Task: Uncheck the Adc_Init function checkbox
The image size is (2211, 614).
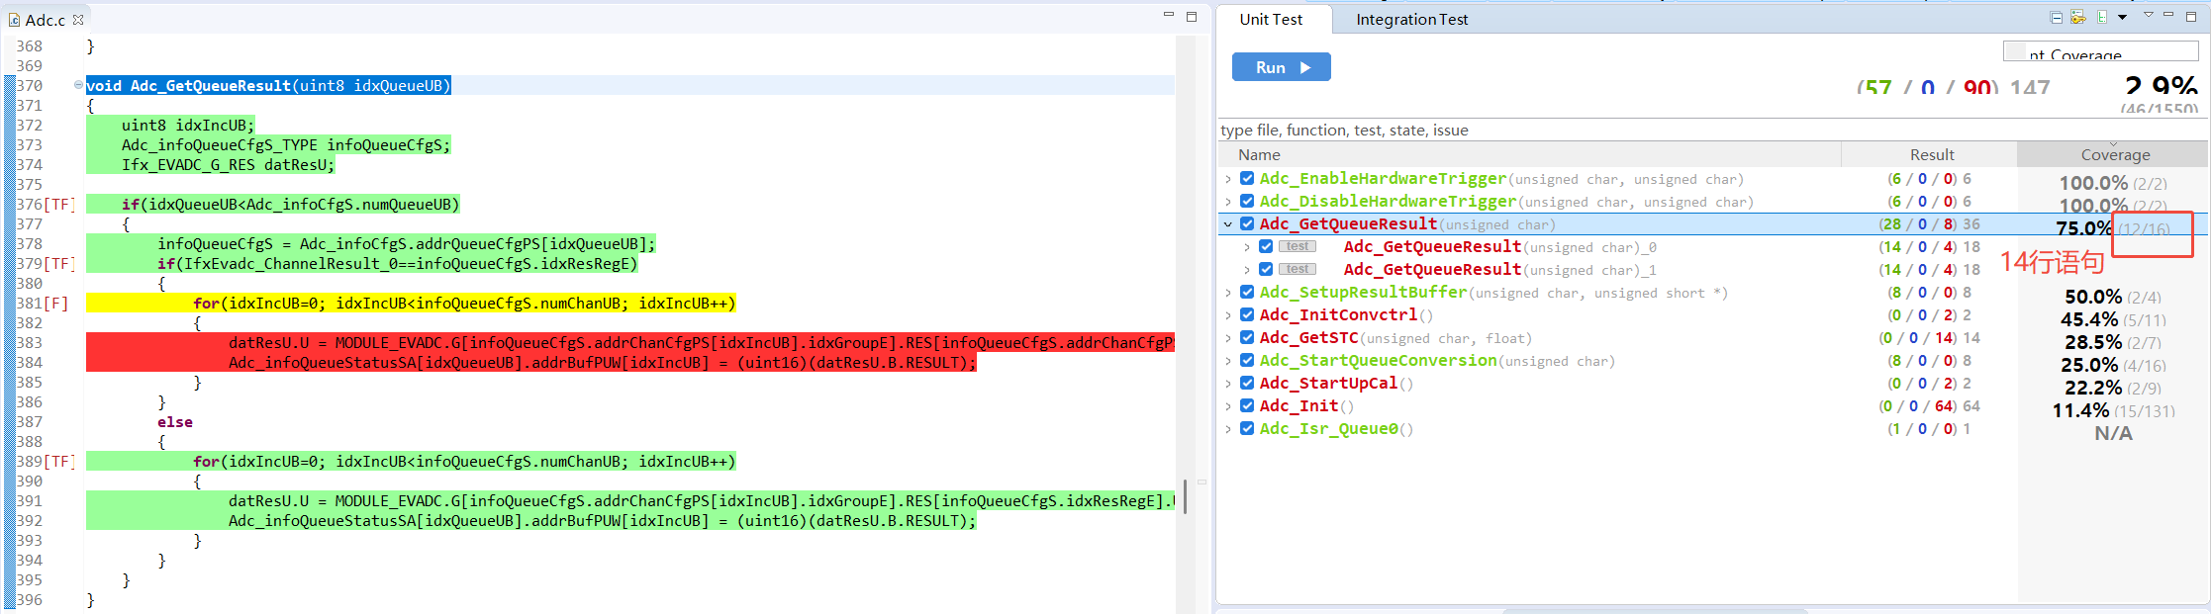Action: (1247, 406)
